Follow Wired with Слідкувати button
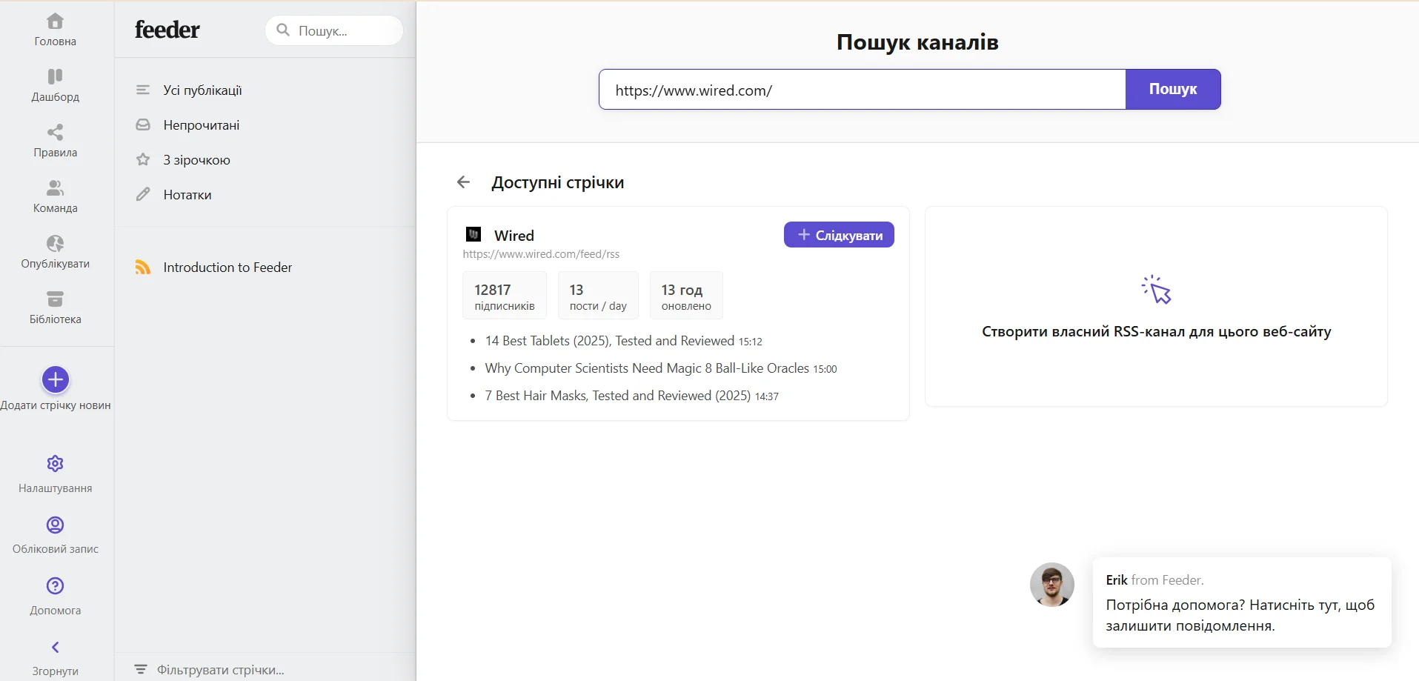 839,235
